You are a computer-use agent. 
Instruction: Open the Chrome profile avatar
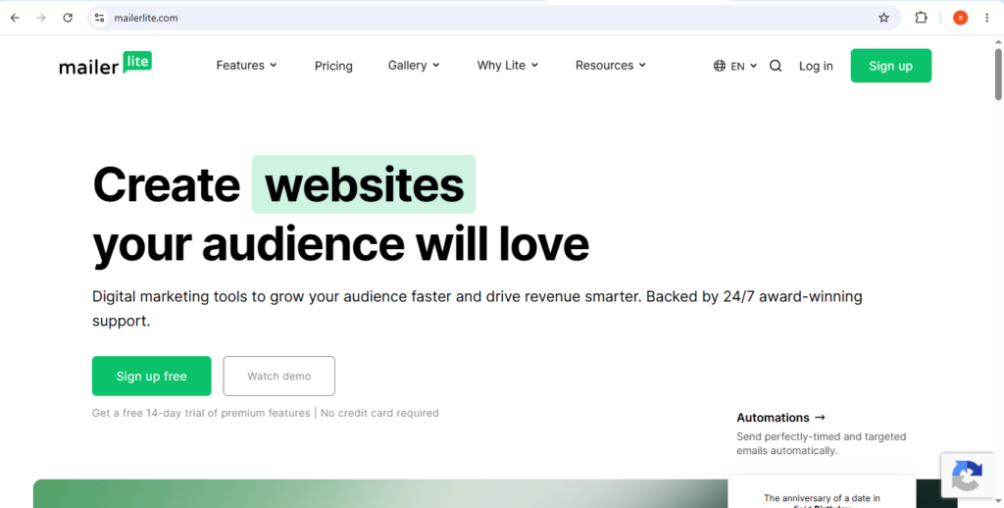tap(960, 18)
